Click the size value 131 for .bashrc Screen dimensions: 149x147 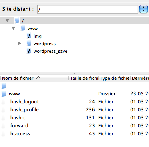(90, 118)
